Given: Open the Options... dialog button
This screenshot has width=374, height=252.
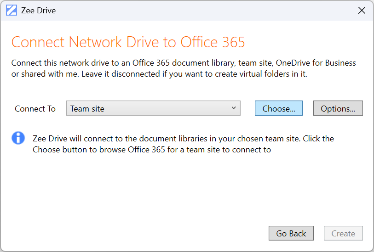Looking at the screenshot, I should (x=338, y=108).
